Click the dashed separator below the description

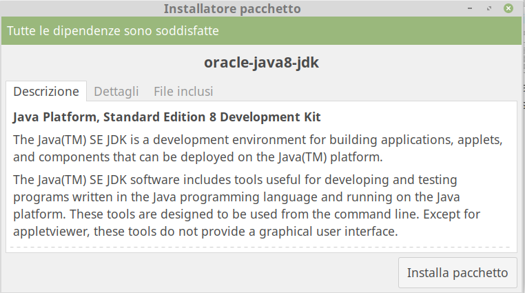click(261, 246)
